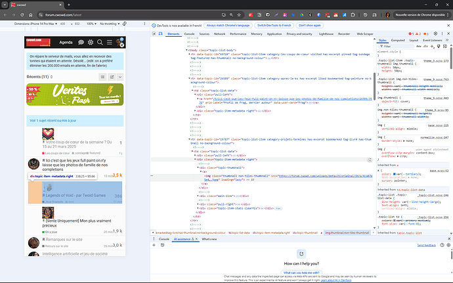Expand the div main-link node
453x283 pixels.
[198, 196]
